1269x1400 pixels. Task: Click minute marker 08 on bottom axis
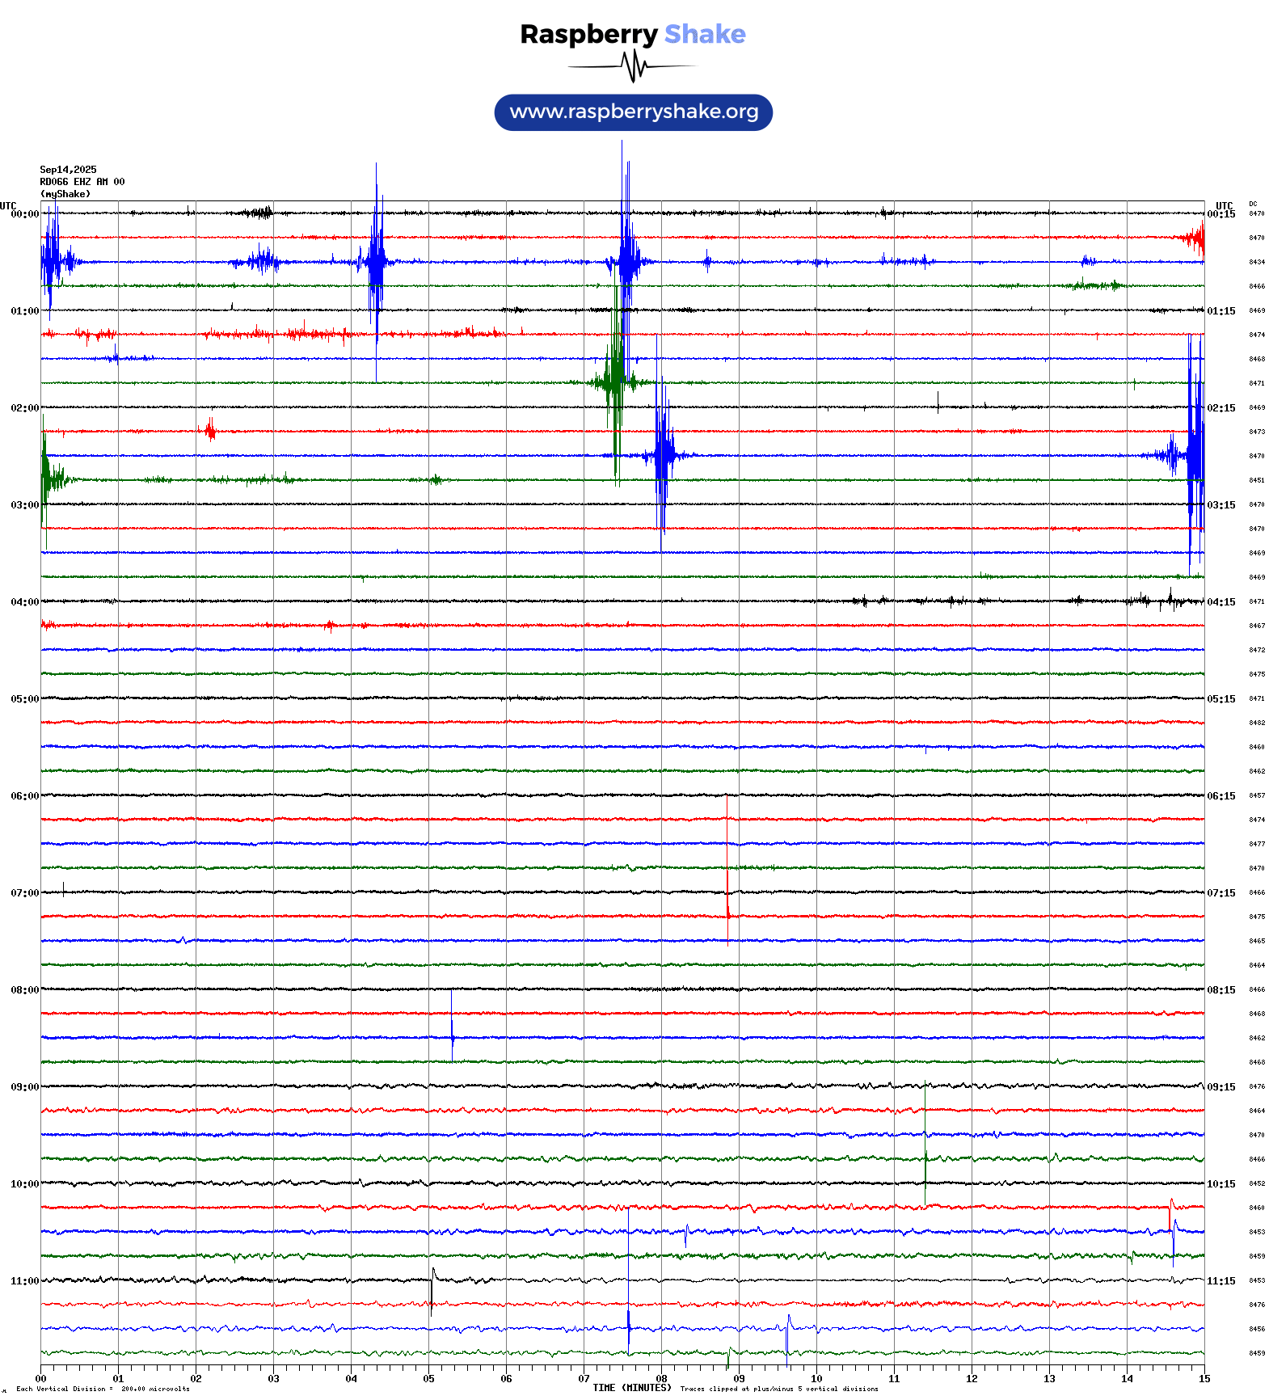coord(661,1379)
